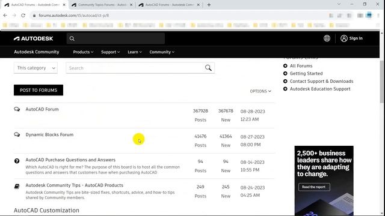The width and height of the screenshot is (385, 216).
Task: Close the third AutoCAD Forums tab
Action: (x=199, y=5)
